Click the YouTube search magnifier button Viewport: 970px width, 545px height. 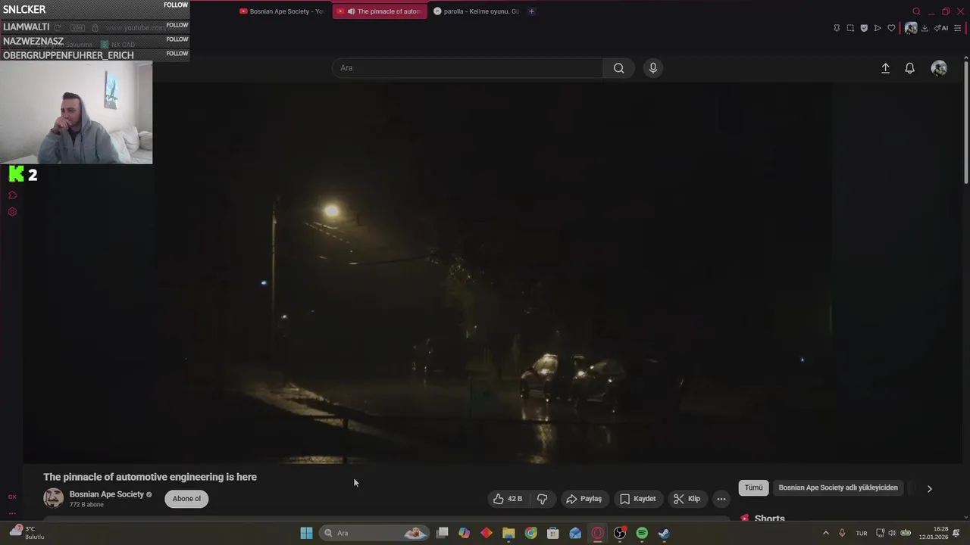click(x=619, y=68)
